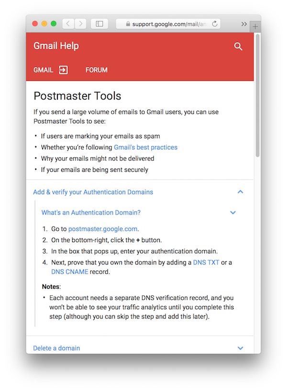Click the 'Notes:' label
The height and width of the screenshot is (391, 287).
click(x=51, y=287)
